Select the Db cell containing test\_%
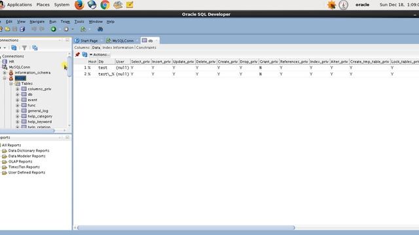This screenshot has width=419, height=235. tap(106, 74)
